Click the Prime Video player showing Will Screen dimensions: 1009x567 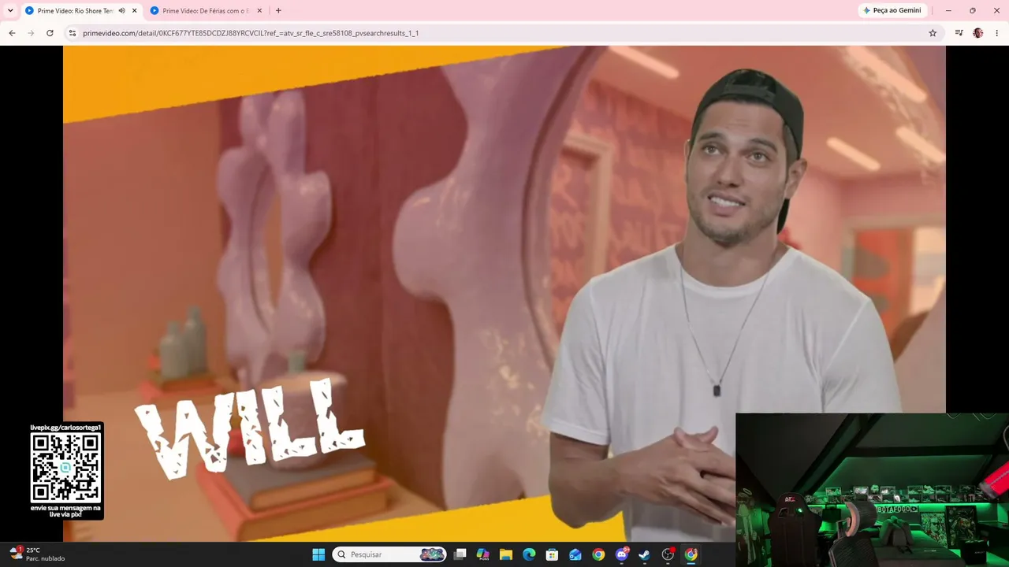click(504, 293)
